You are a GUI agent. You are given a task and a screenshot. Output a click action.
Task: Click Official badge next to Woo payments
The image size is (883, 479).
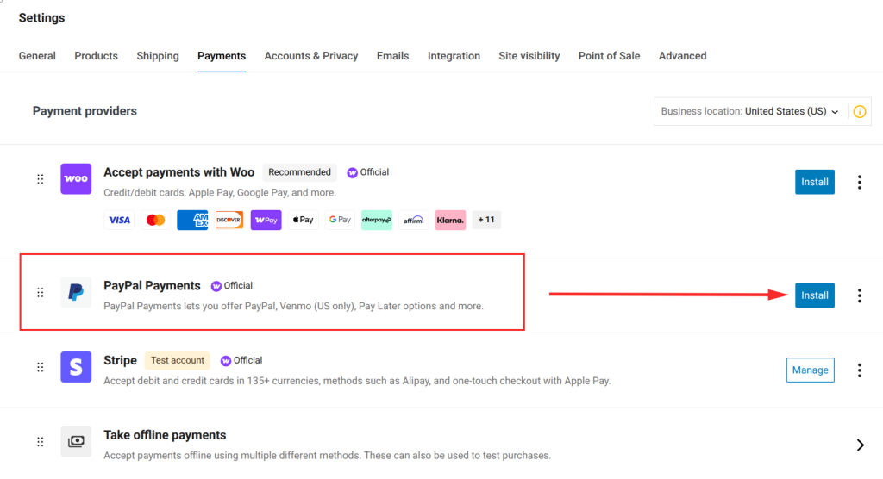click(x=367, y=172)
